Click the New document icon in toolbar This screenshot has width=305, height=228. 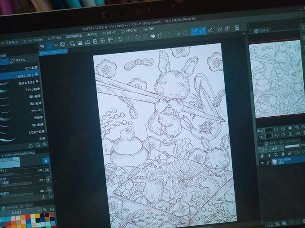point(73,43)
